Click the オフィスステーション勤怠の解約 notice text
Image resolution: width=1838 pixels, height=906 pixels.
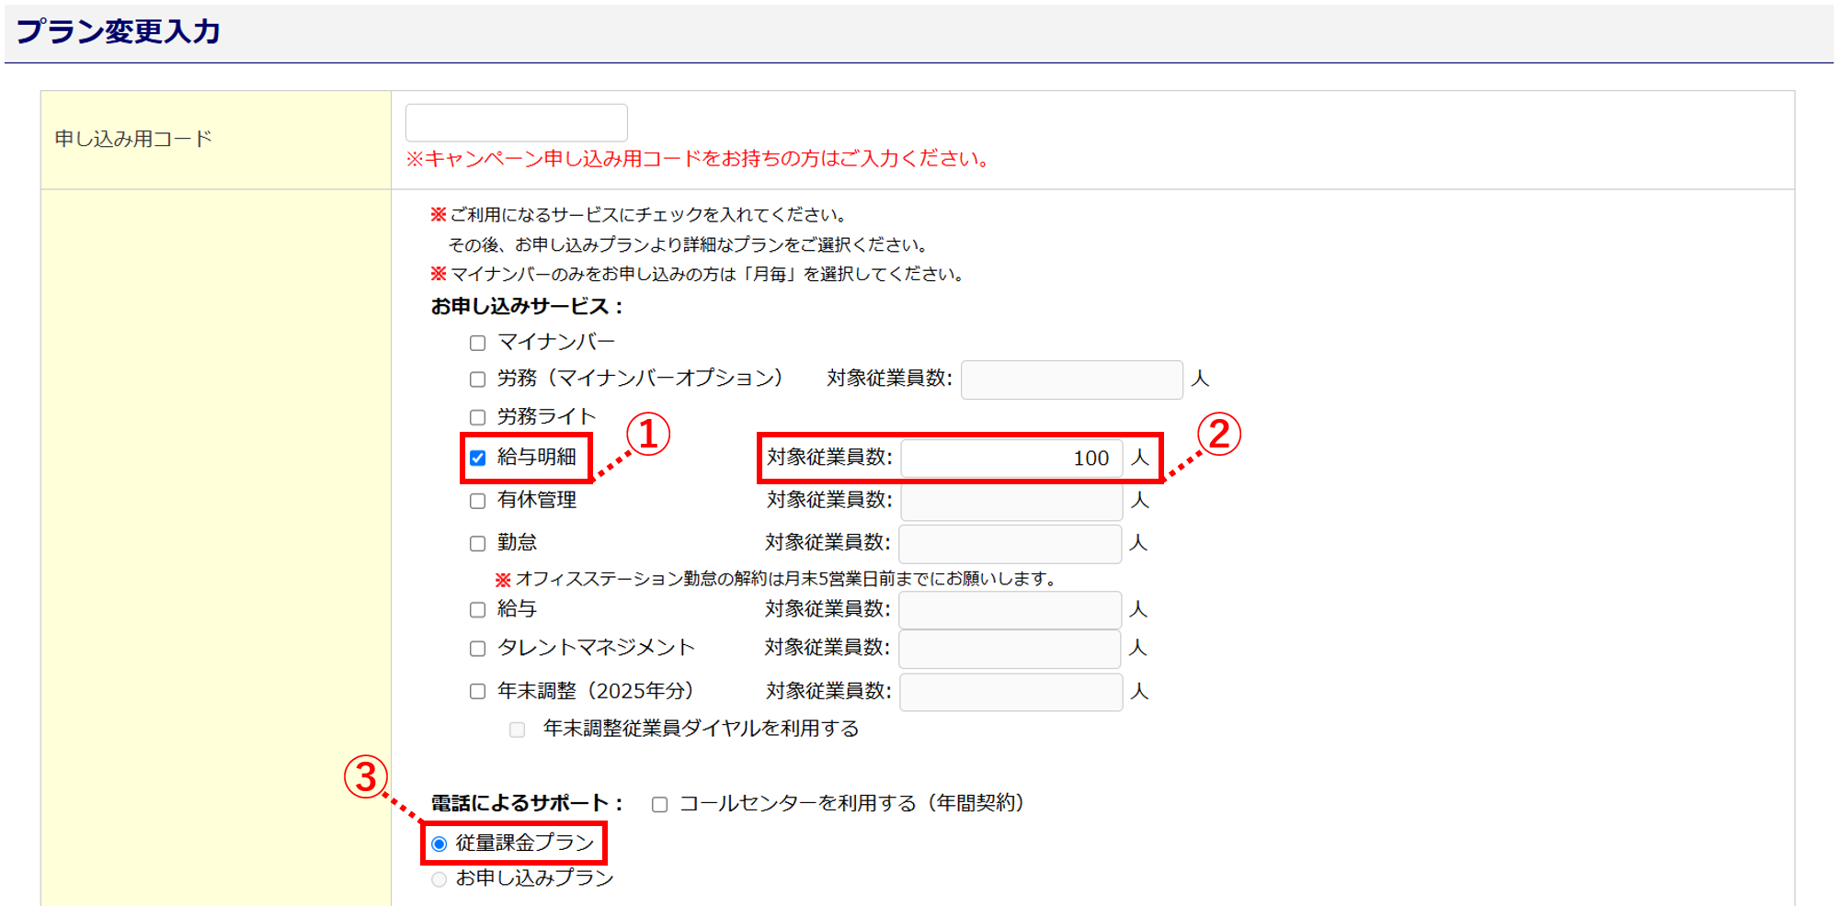[777, 579]
